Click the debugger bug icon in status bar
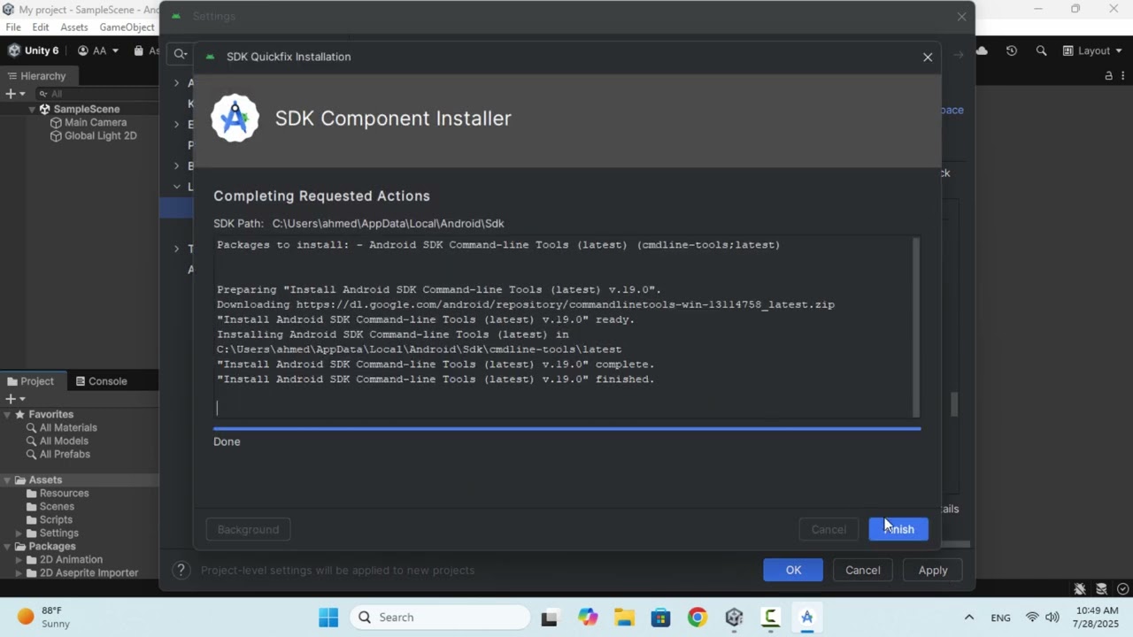Image resolution: width=1133 pixels, height=637 pixels. [1080, 588]
